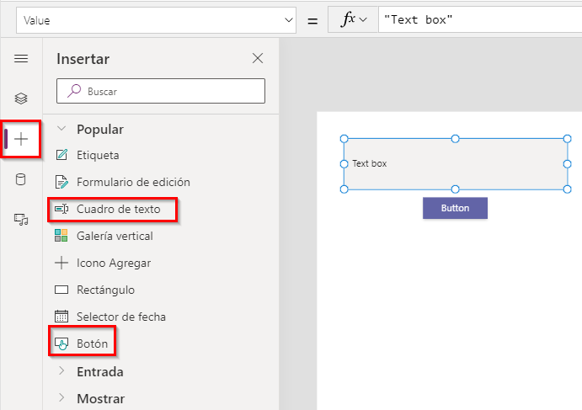This screenshot has height=410, width=582.
Task: Open the Tree view layers icon
Action: pos(21,99)
